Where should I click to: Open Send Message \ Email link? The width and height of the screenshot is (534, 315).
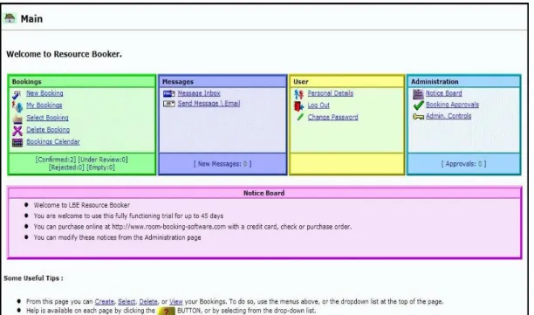pos(209,104)
